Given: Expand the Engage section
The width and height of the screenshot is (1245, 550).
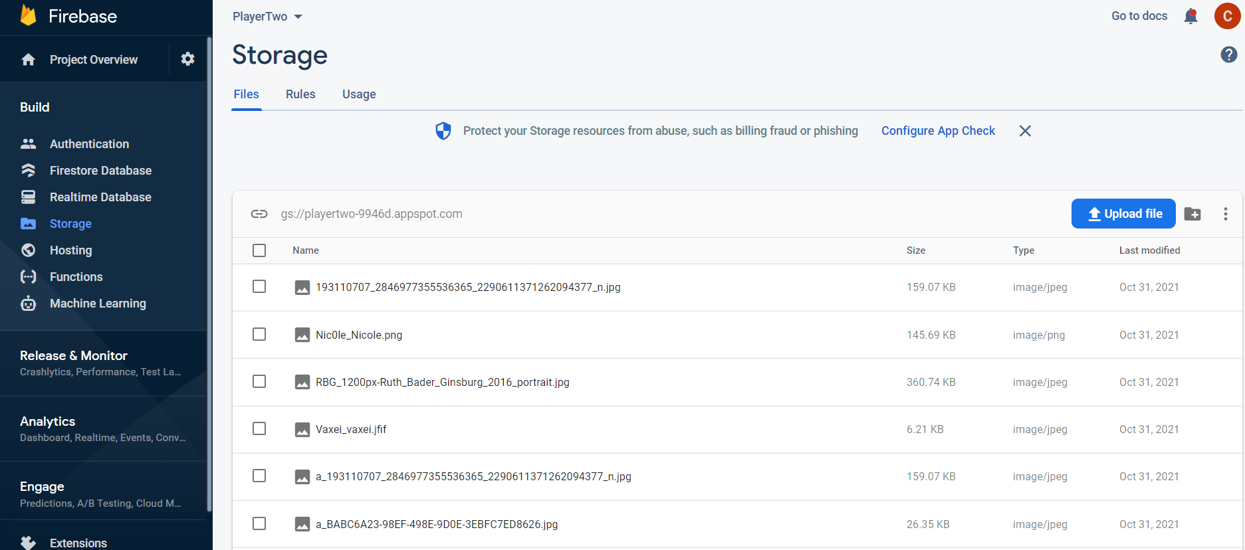Looking at the screenshot, I should [x=103, y=494].
